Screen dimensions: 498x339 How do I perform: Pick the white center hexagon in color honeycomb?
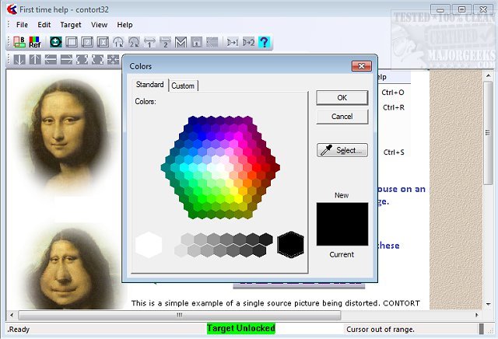point(220,167)
